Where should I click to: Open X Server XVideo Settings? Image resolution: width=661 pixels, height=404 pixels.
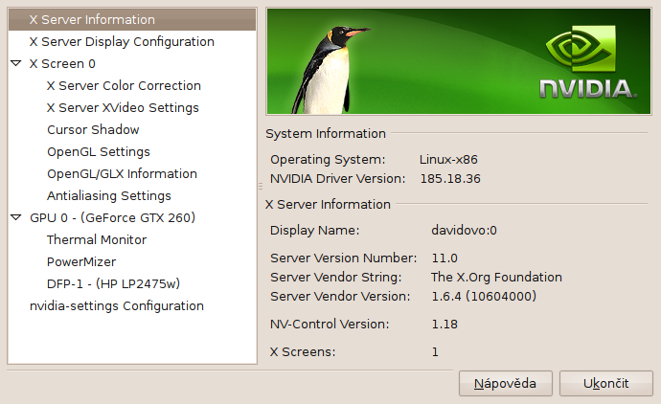point(123,108)
